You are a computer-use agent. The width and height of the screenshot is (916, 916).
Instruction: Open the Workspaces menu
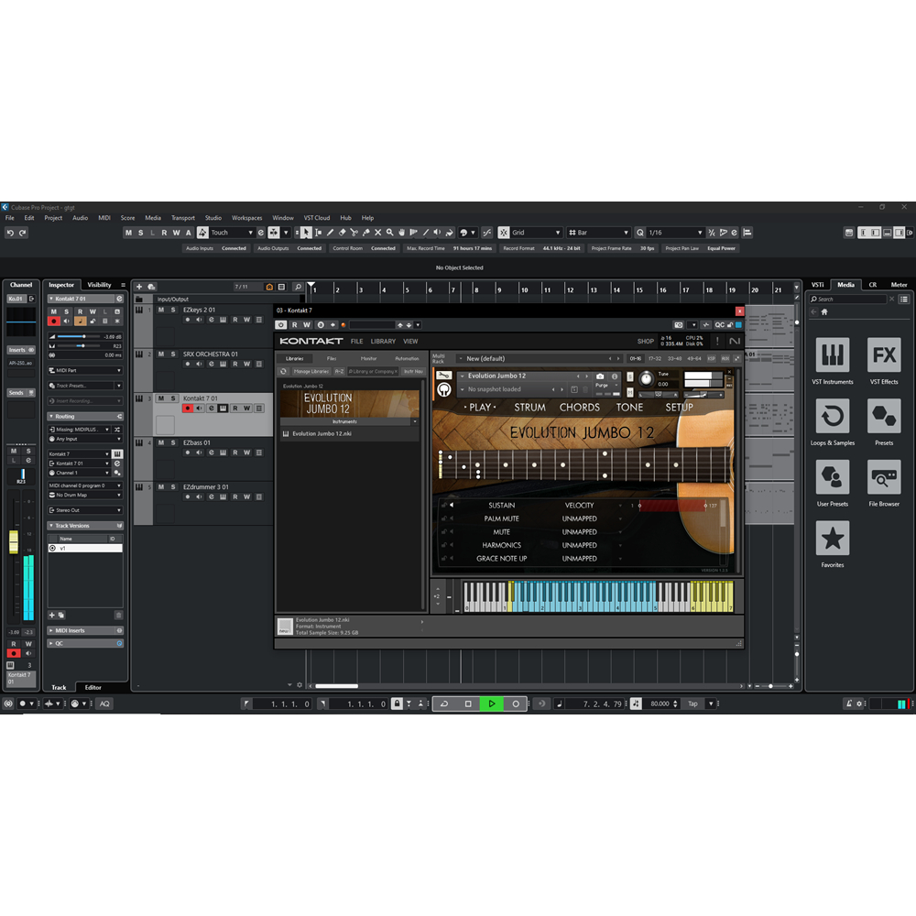(x=246, y=218)
